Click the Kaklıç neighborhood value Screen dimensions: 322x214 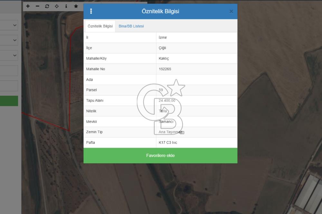[164, 58]
